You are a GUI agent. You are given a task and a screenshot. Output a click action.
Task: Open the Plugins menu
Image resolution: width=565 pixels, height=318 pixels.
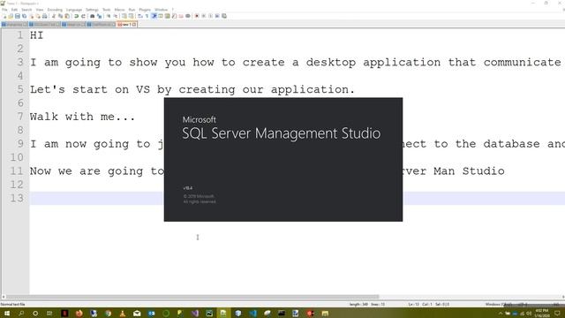pos(145,10)
